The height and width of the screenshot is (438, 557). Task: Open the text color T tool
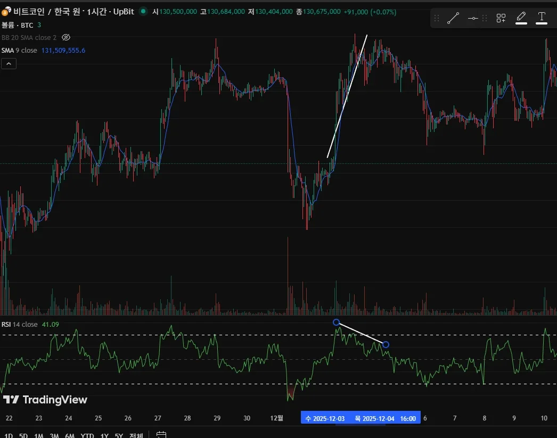coord(542,18)
